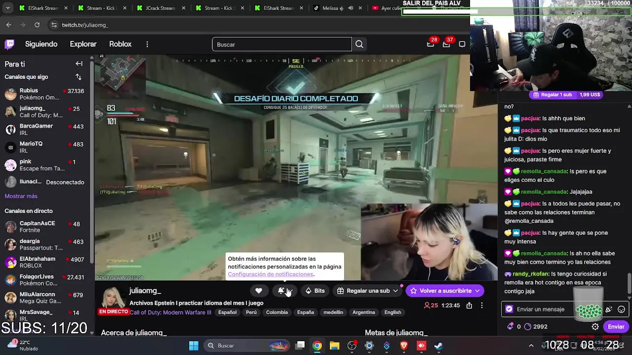Click the Español tag
The image size is (632, 355).
pyautogui.click(x=228, y=313)
